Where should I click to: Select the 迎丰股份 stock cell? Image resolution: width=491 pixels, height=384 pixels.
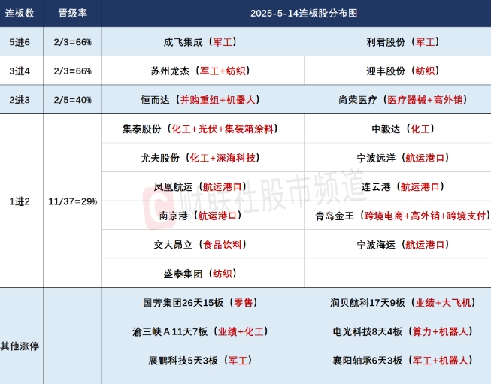(403, 71)
